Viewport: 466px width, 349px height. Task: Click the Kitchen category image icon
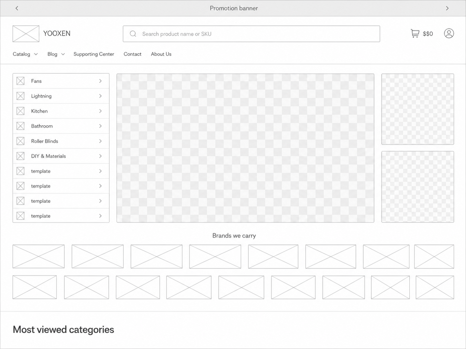click(21, 111)
